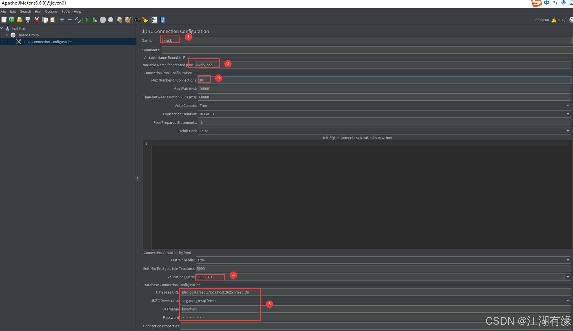The width and height of the screenshot is (573, 331).
Task: Open the Options menu
Action: tap(51, 12)
